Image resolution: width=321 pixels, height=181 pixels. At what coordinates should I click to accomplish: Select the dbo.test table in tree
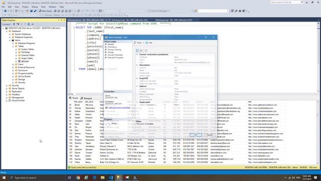(x=25, y=61)
